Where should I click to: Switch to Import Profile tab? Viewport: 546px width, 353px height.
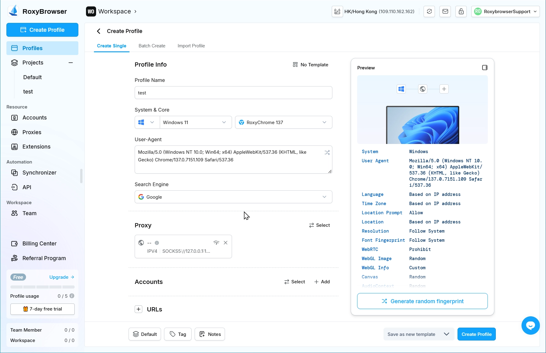191,46
